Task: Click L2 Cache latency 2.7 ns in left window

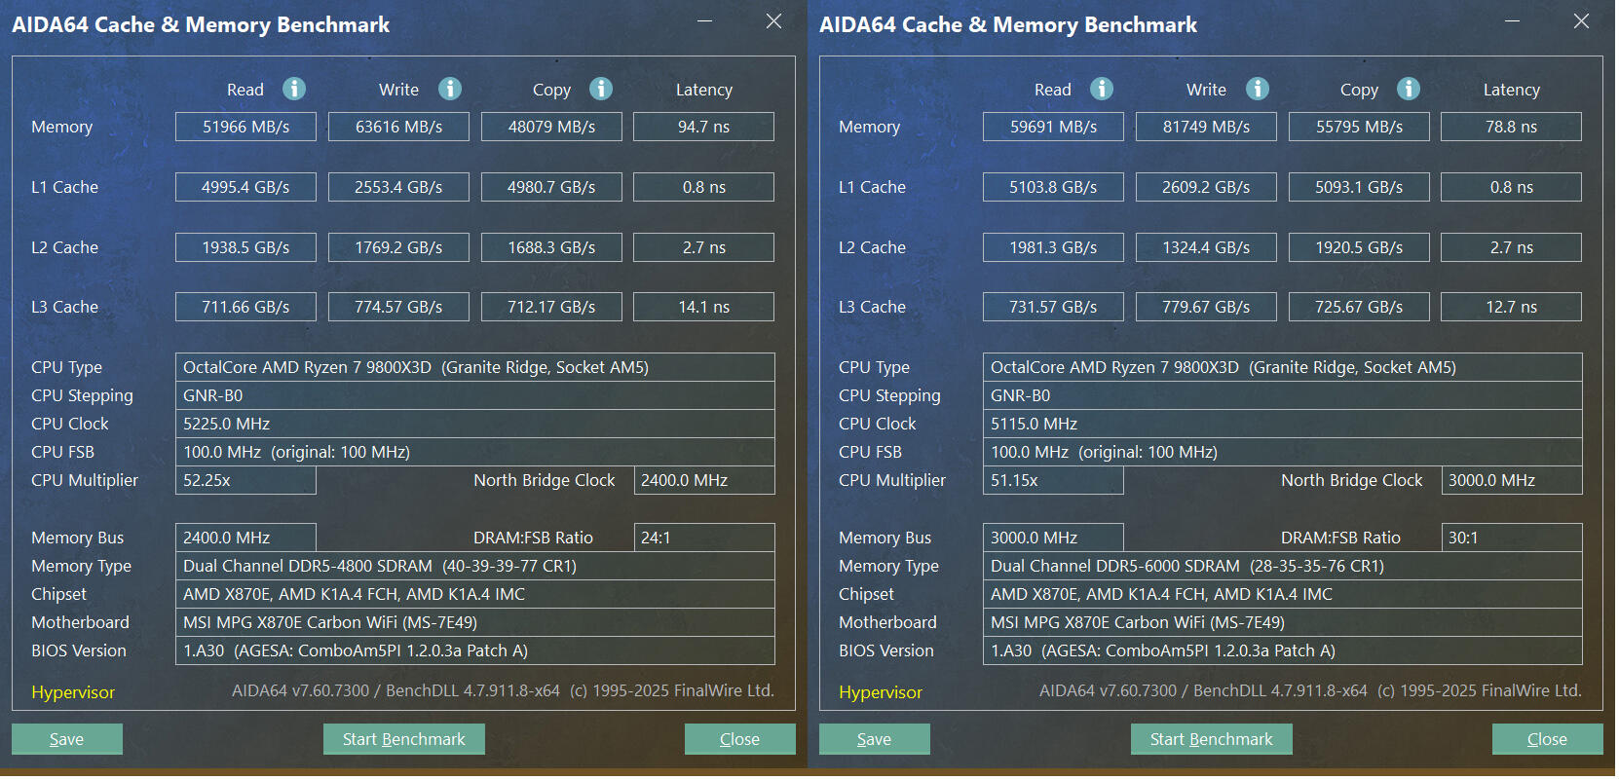Action: pos(704,247)
